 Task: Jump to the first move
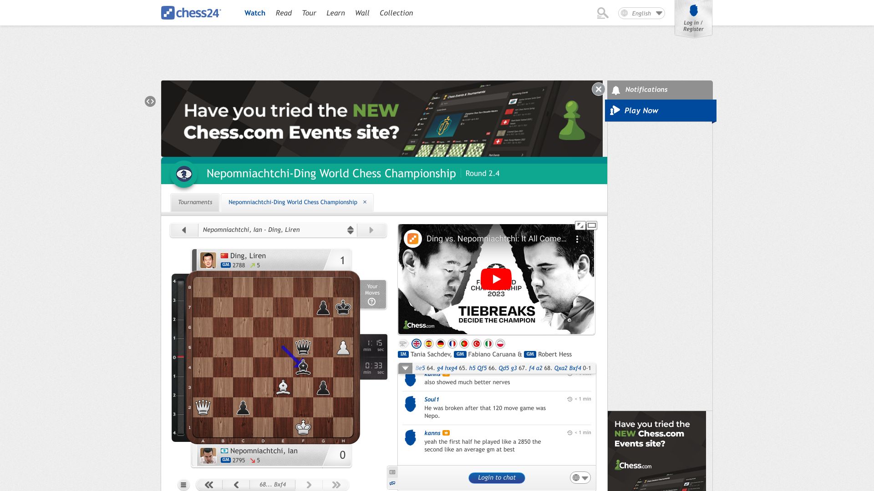tap(209, 485)
